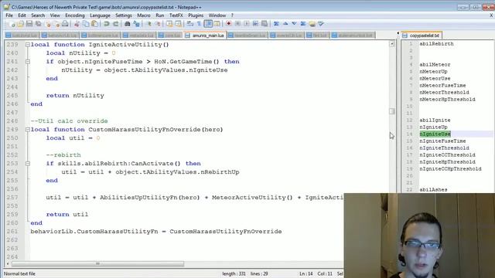
Task: Select the amunra_main.lua tab
Action: (205, 36)
